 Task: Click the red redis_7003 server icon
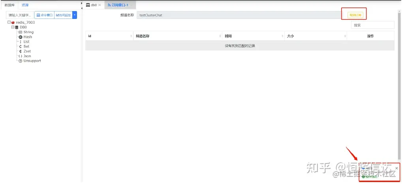click(13, 23)
